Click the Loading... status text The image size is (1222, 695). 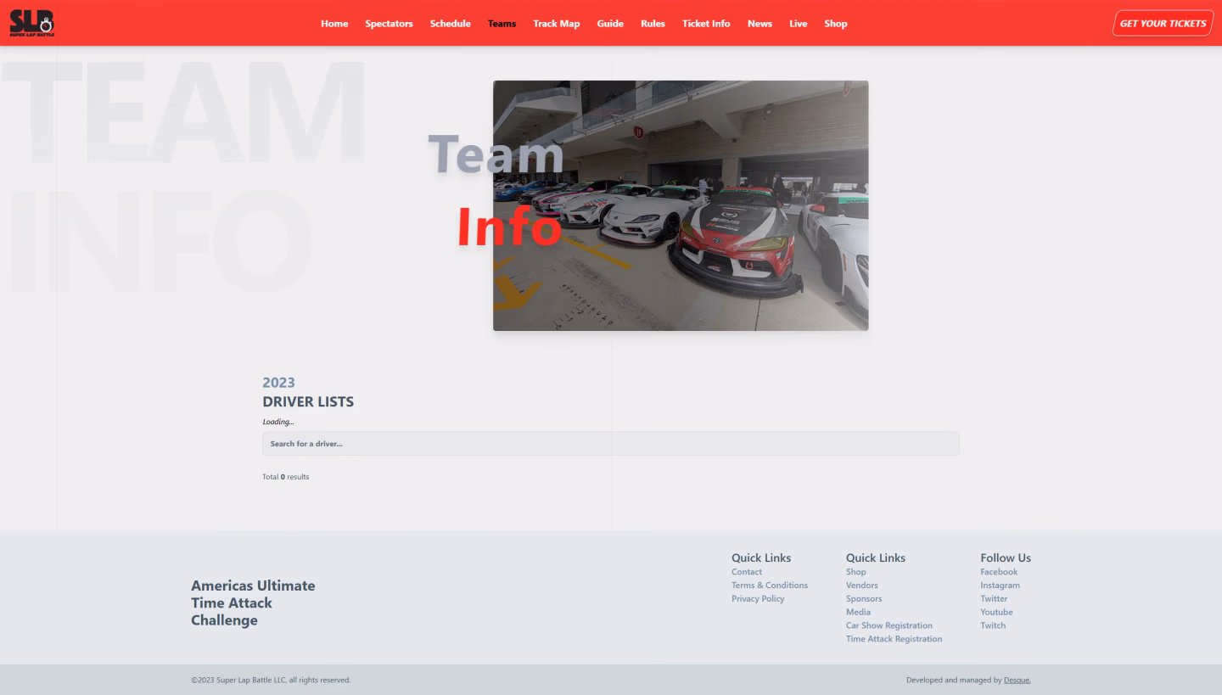[277, 422]
